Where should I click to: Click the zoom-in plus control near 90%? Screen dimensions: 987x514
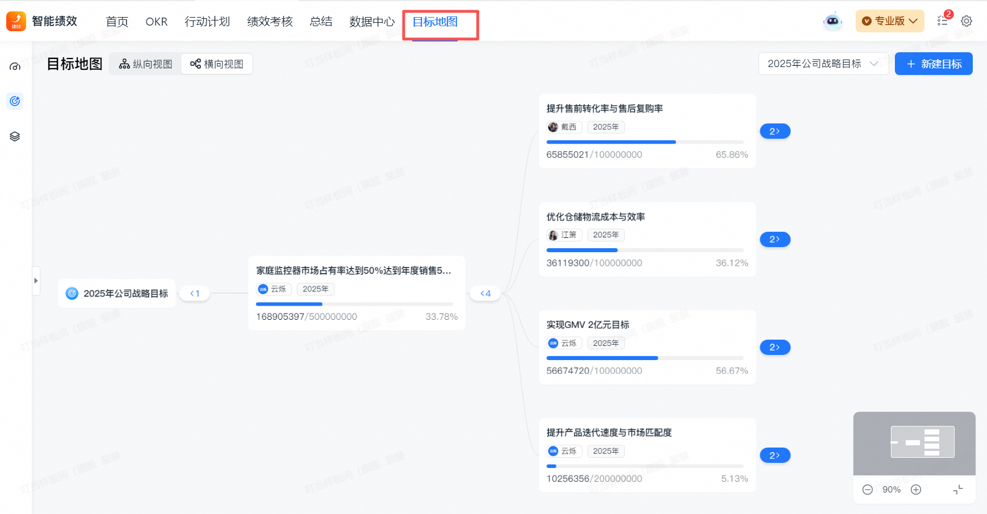coord(916,489)
